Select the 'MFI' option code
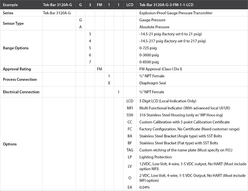Viewport: 248px width, 191px height. 130,108
